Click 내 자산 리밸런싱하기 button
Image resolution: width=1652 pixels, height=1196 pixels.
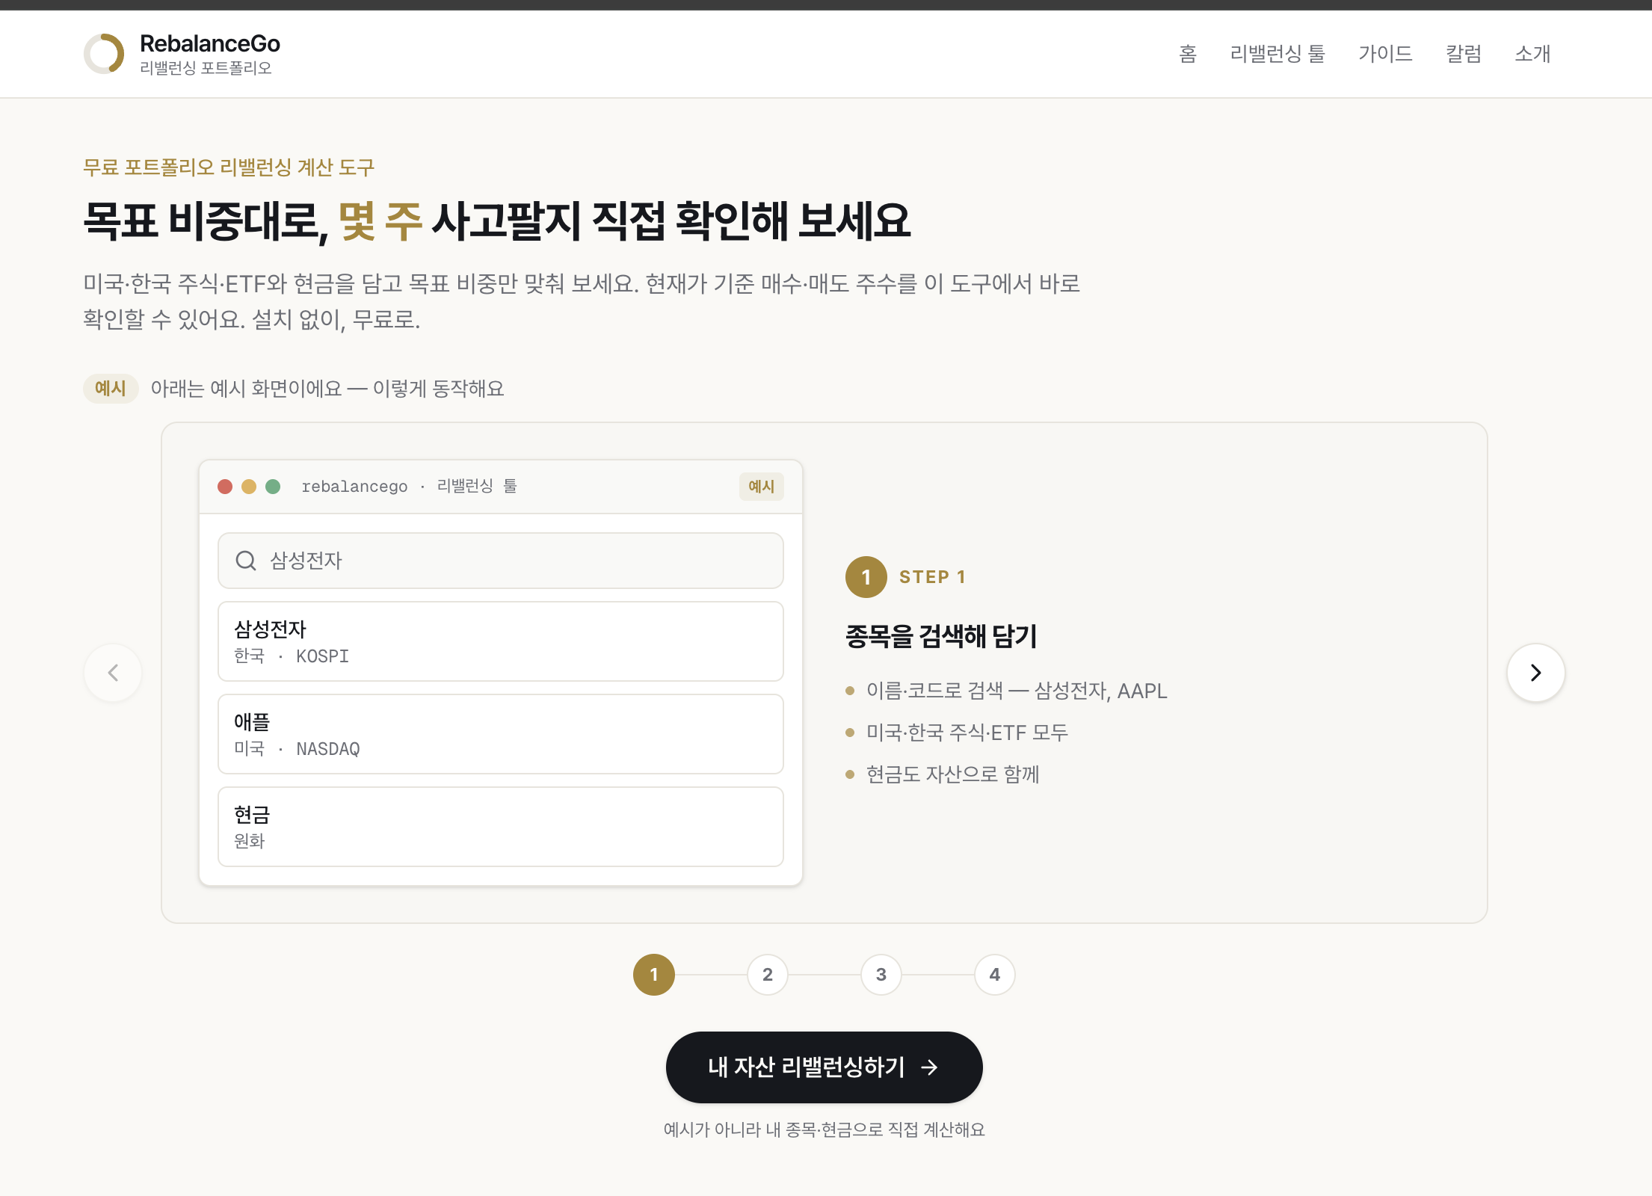point(825,1067)
